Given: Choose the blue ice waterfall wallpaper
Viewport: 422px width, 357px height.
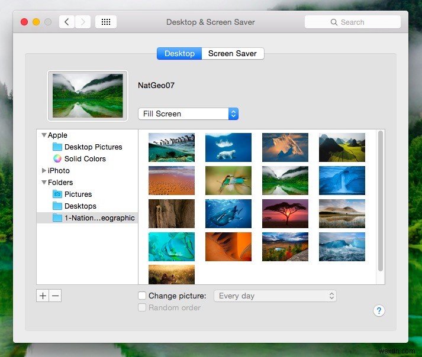Looking at the screenshot, I should click(x=342, y=180).
